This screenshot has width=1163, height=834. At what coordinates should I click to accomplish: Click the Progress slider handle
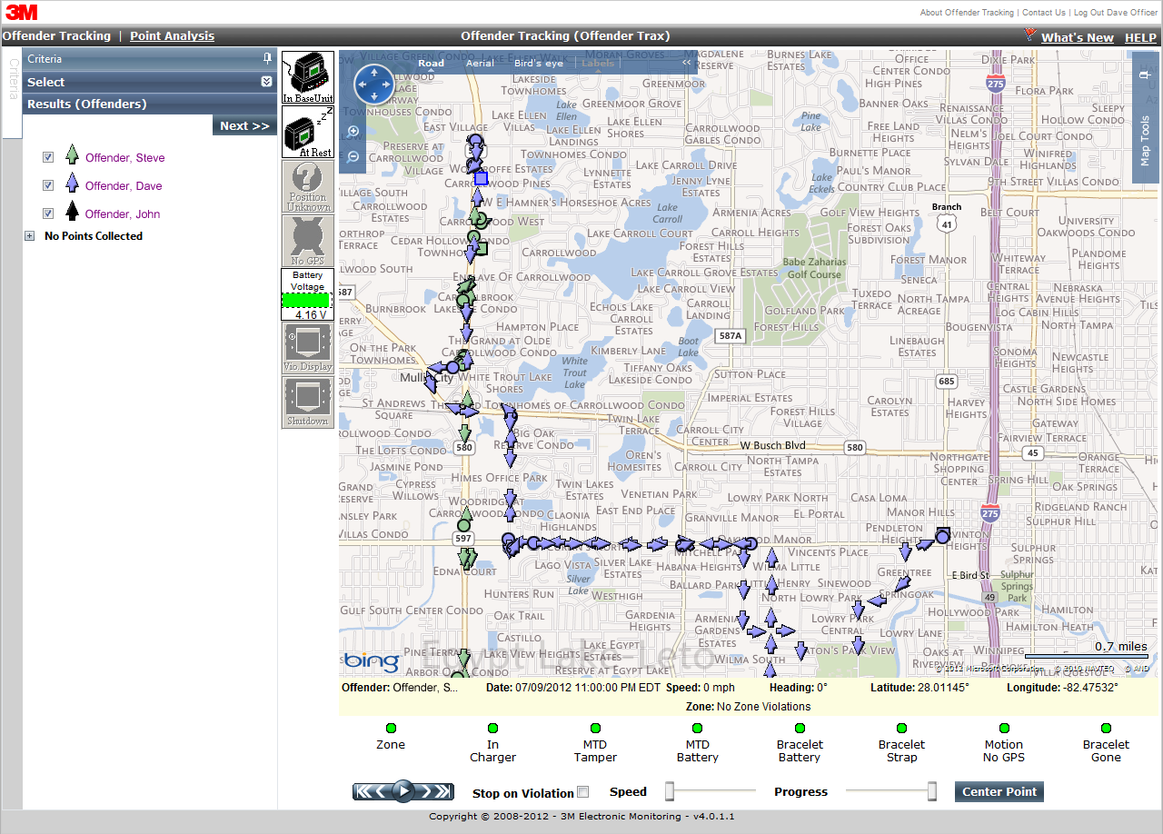point(931,791)
